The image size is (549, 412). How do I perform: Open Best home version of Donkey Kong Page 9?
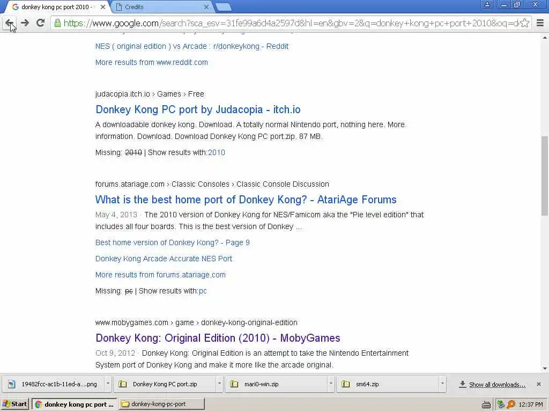point(172,242)
